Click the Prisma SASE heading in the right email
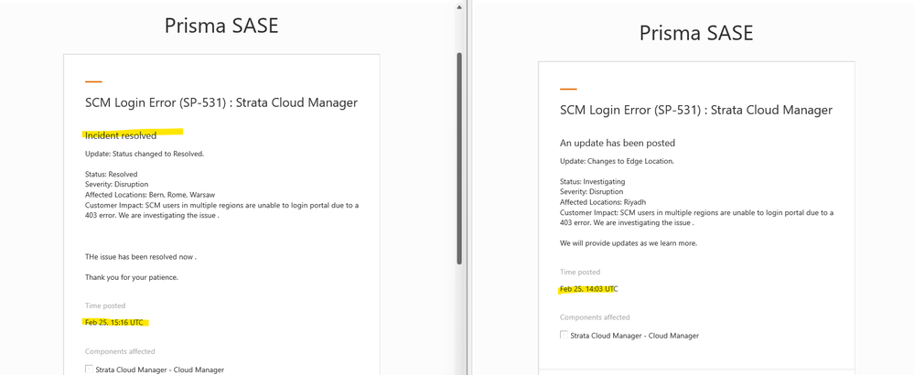Image resolution: width=914 pixels, height=375 pixels. tap(696, 33)
